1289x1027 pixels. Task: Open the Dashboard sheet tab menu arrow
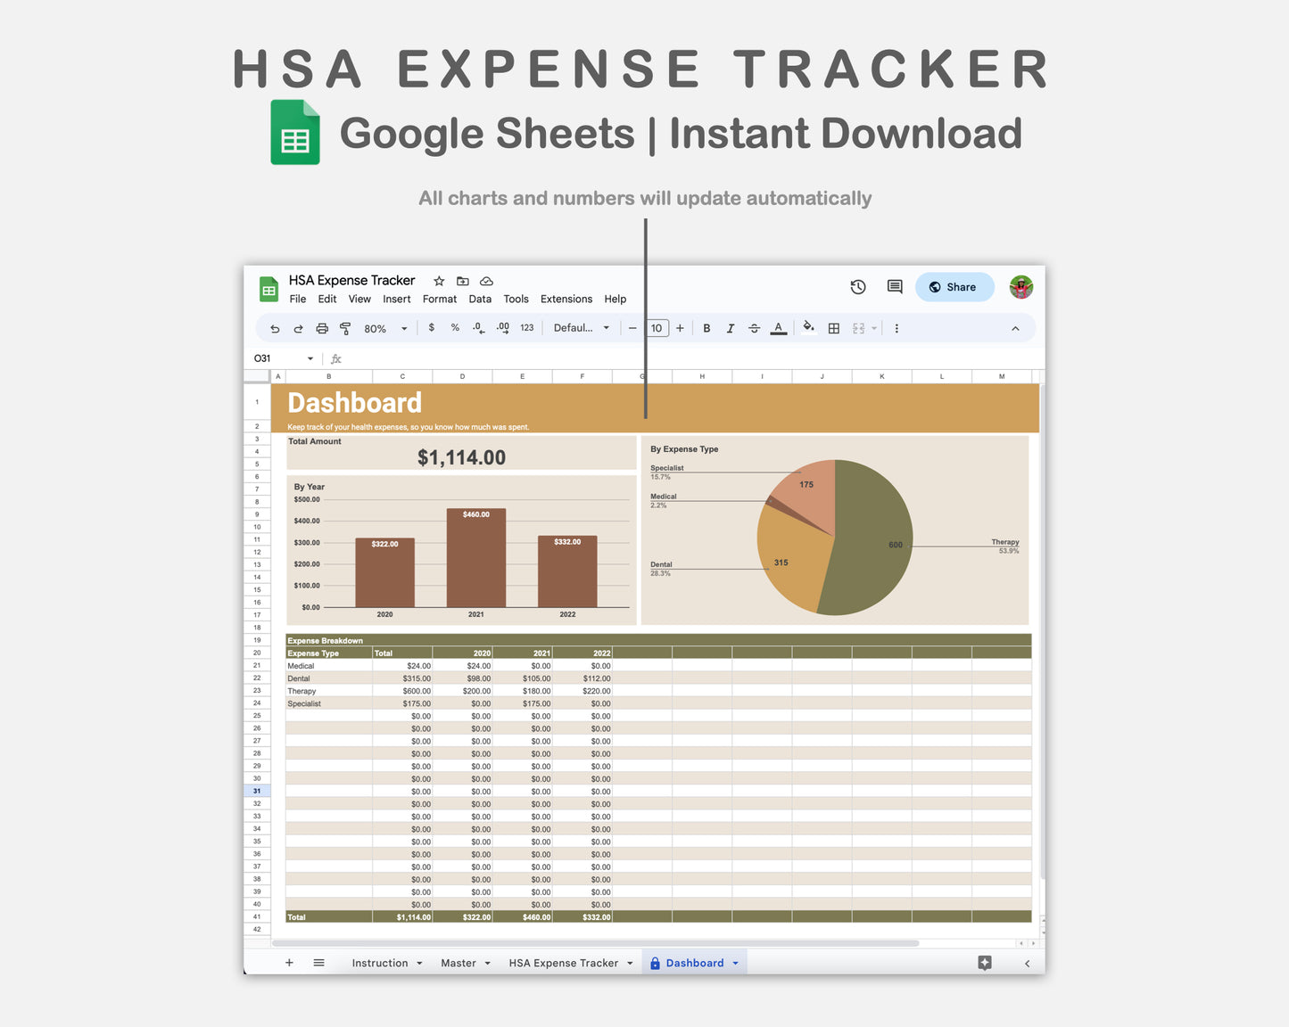click(734, 963)
